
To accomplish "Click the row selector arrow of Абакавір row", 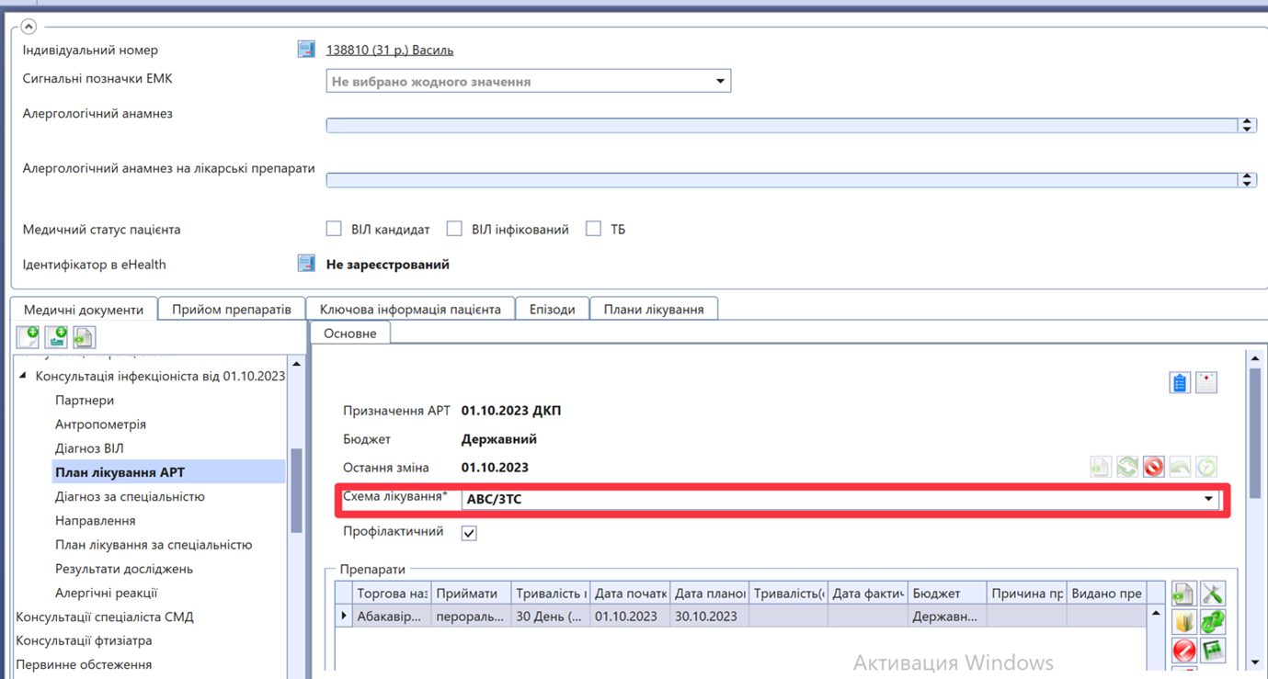I will [x=344, y=617].
